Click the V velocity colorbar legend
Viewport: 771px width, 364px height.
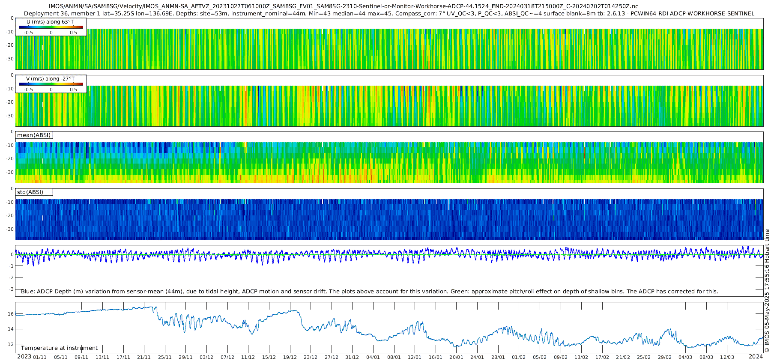point(51,84)
